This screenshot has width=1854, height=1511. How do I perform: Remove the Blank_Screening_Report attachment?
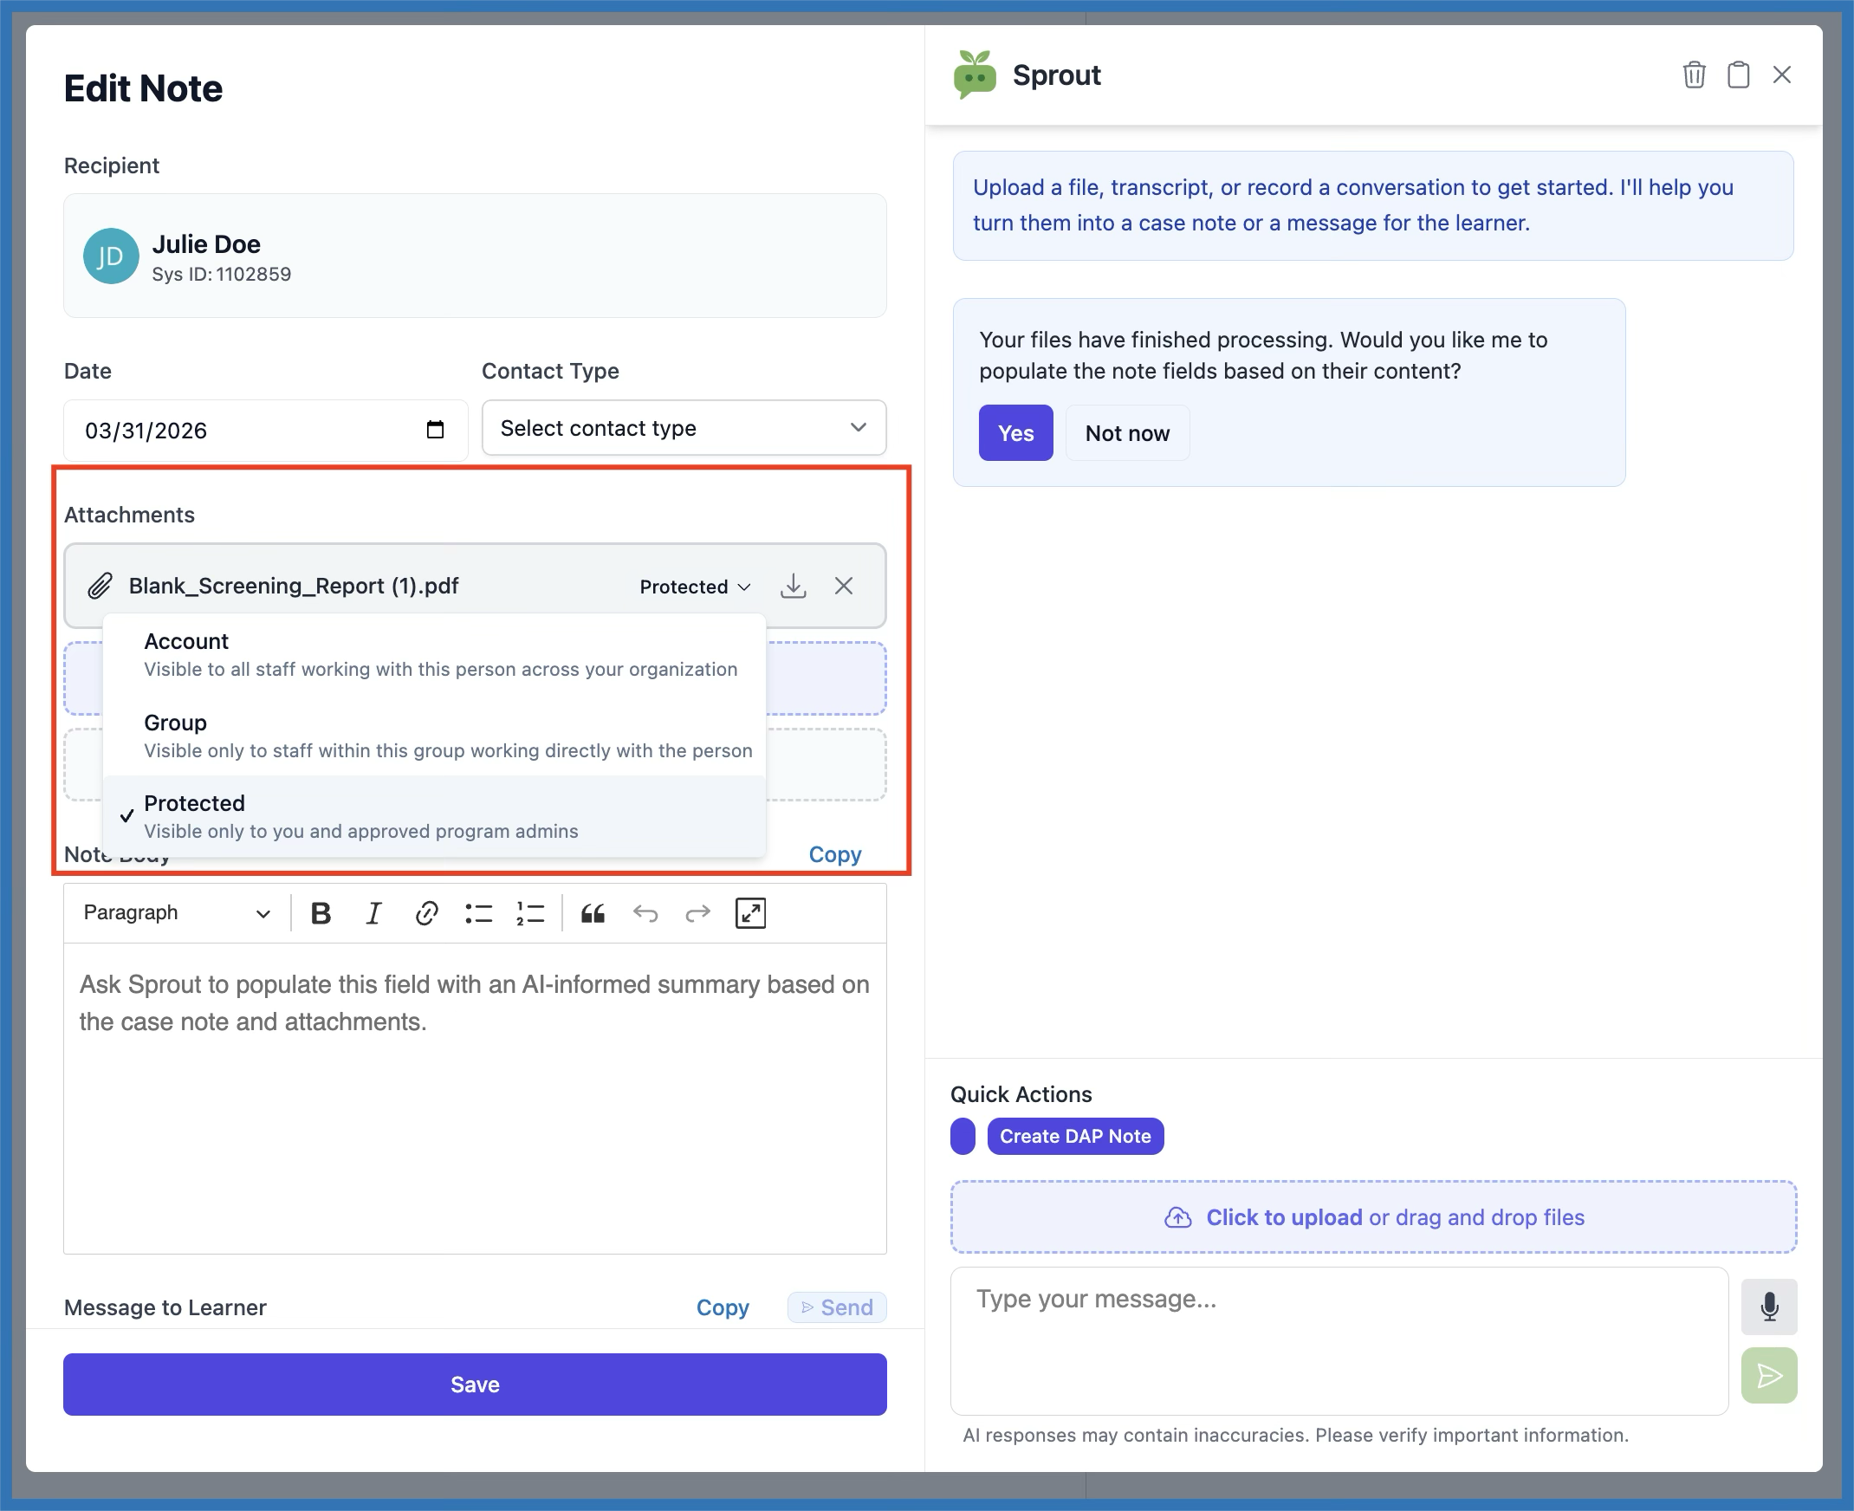[843, 586]
